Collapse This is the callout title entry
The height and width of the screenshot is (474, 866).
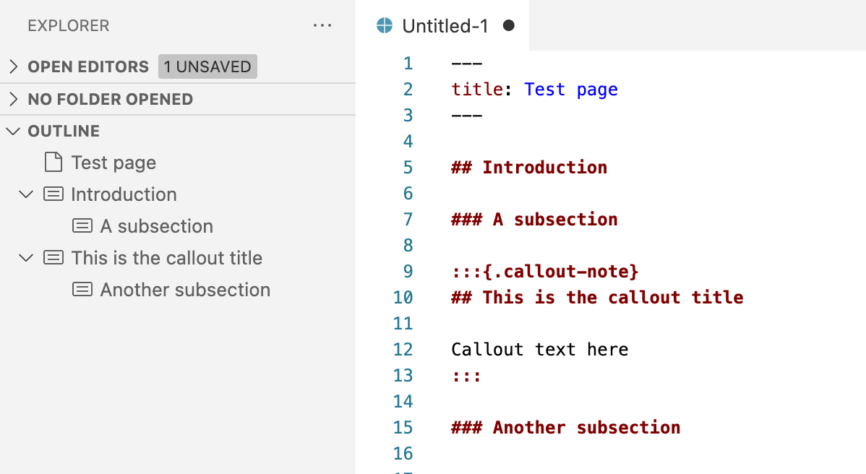click(x=26, y=257)
